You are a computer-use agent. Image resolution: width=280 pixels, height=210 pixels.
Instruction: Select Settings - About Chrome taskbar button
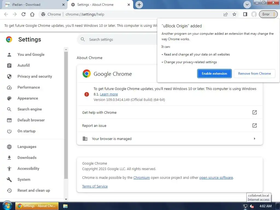point(37,206)
